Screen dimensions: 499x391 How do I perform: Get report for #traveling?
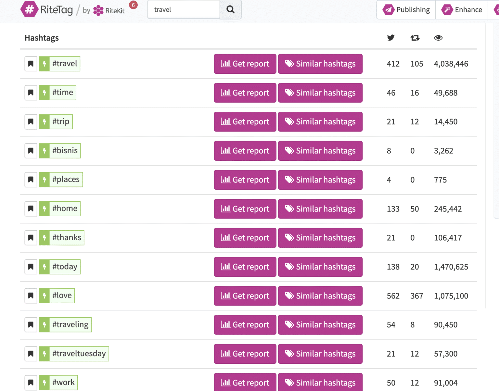click(x=245, y=325)
